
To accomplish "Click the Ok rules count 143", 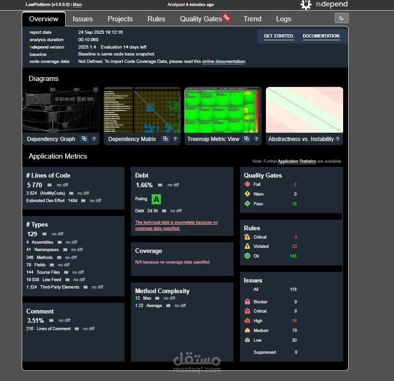I will point(293,256).
